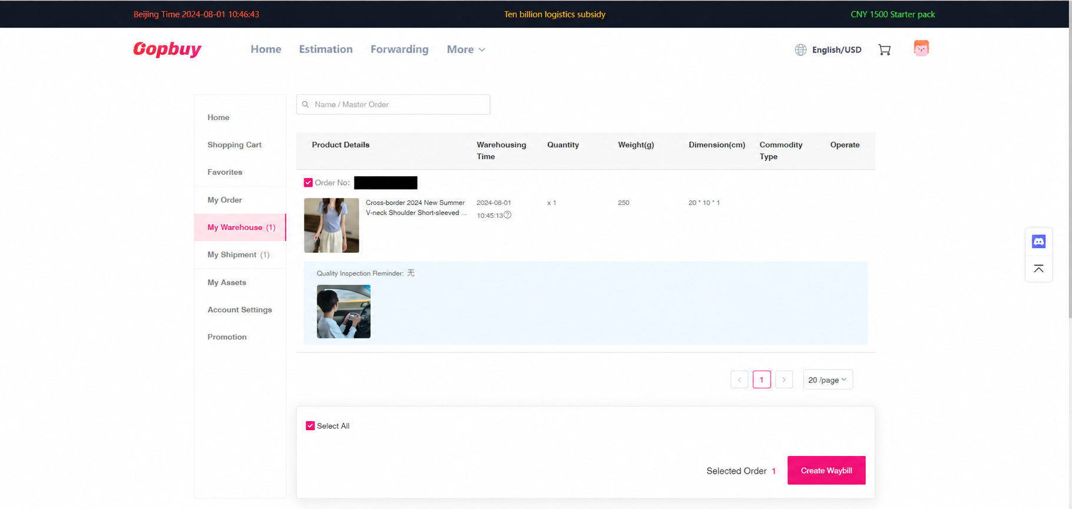The width and height of the screenshot is (1072, 509).
Task: Click the Ten billion logistics subsidy banner
Action: pyautogui.click(x=555, y=14)
